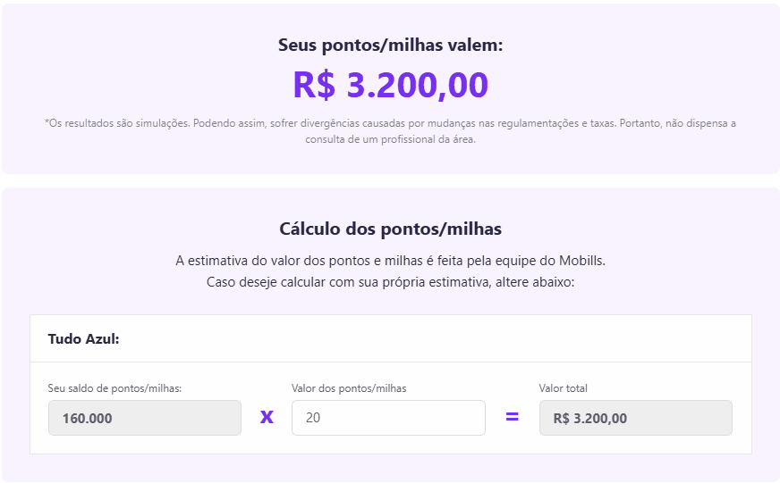Image resolution: width=780 pixels, height=483 pixels.
Task: Click the line 'Caso deseje calcular com sua própria estimativa'
Action: (x=390, y=282)
